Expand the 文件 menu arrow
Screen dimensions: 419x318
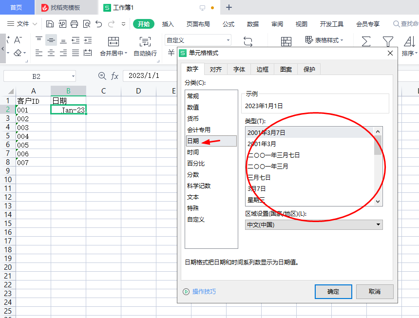pyautogui.click(x=35, y=24)
